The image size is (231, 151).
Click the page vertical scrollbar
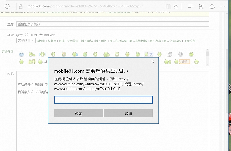pyautogui.click(x=227, y=81)
